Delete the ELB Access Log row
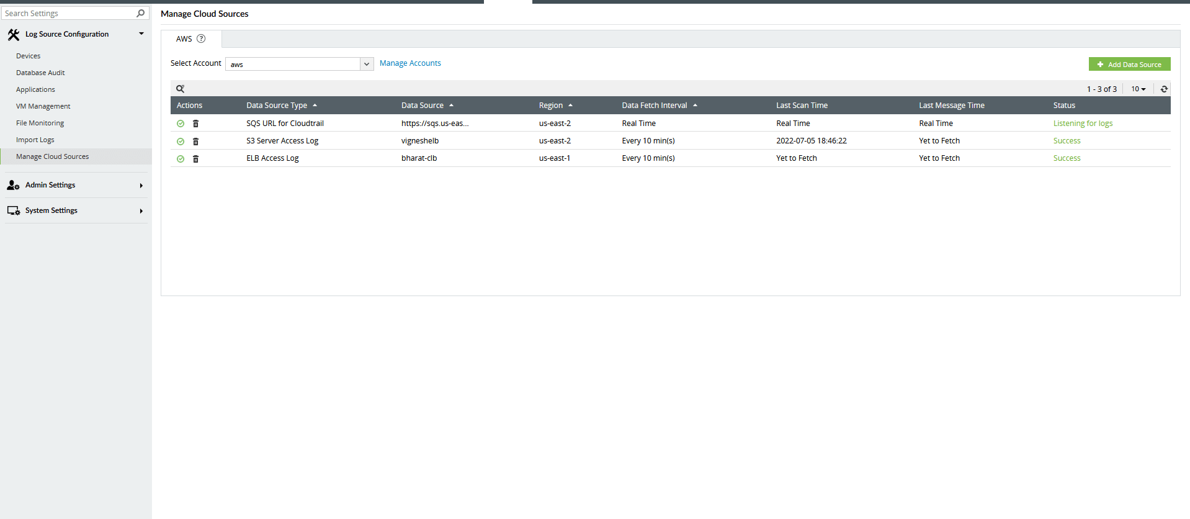Screen dimensions: 1190x519 [x=195, y=158]
